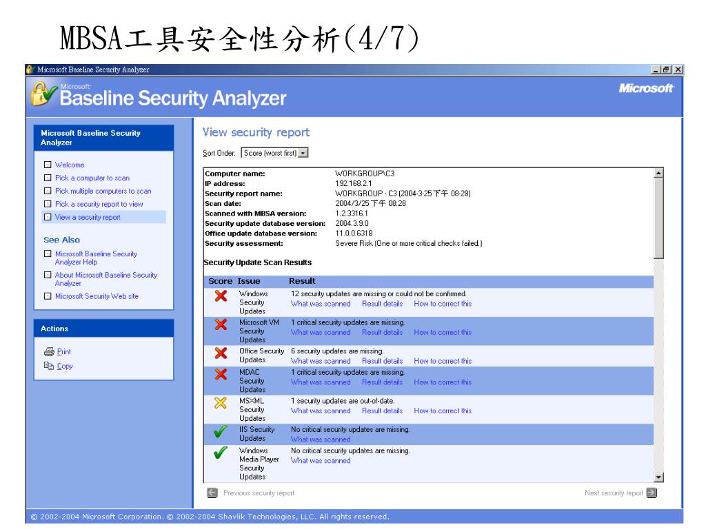The image size is (706, 529).
Task: Click Severe Risk security assessment text
Action: (409, 243)
